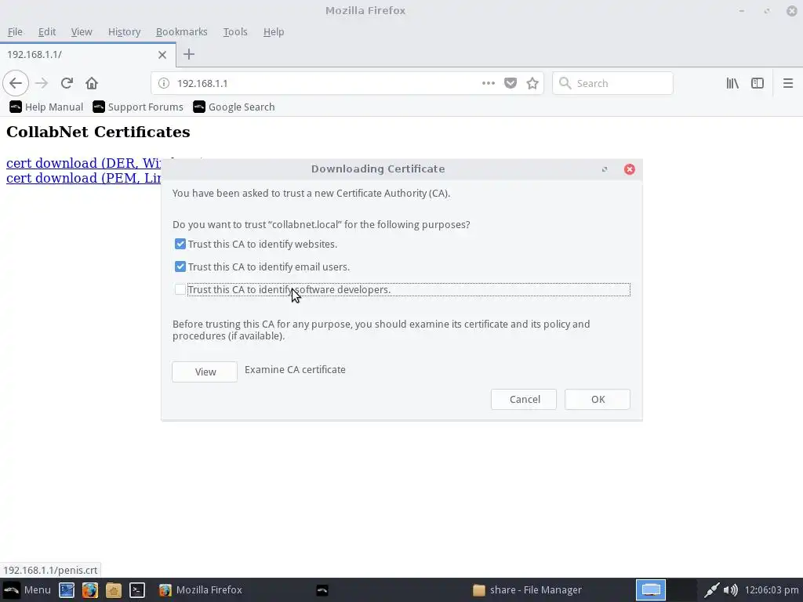The width and height of the screenshot is (803, 602).
Task: Save page to Pocket icon
Action: point(510,83)
